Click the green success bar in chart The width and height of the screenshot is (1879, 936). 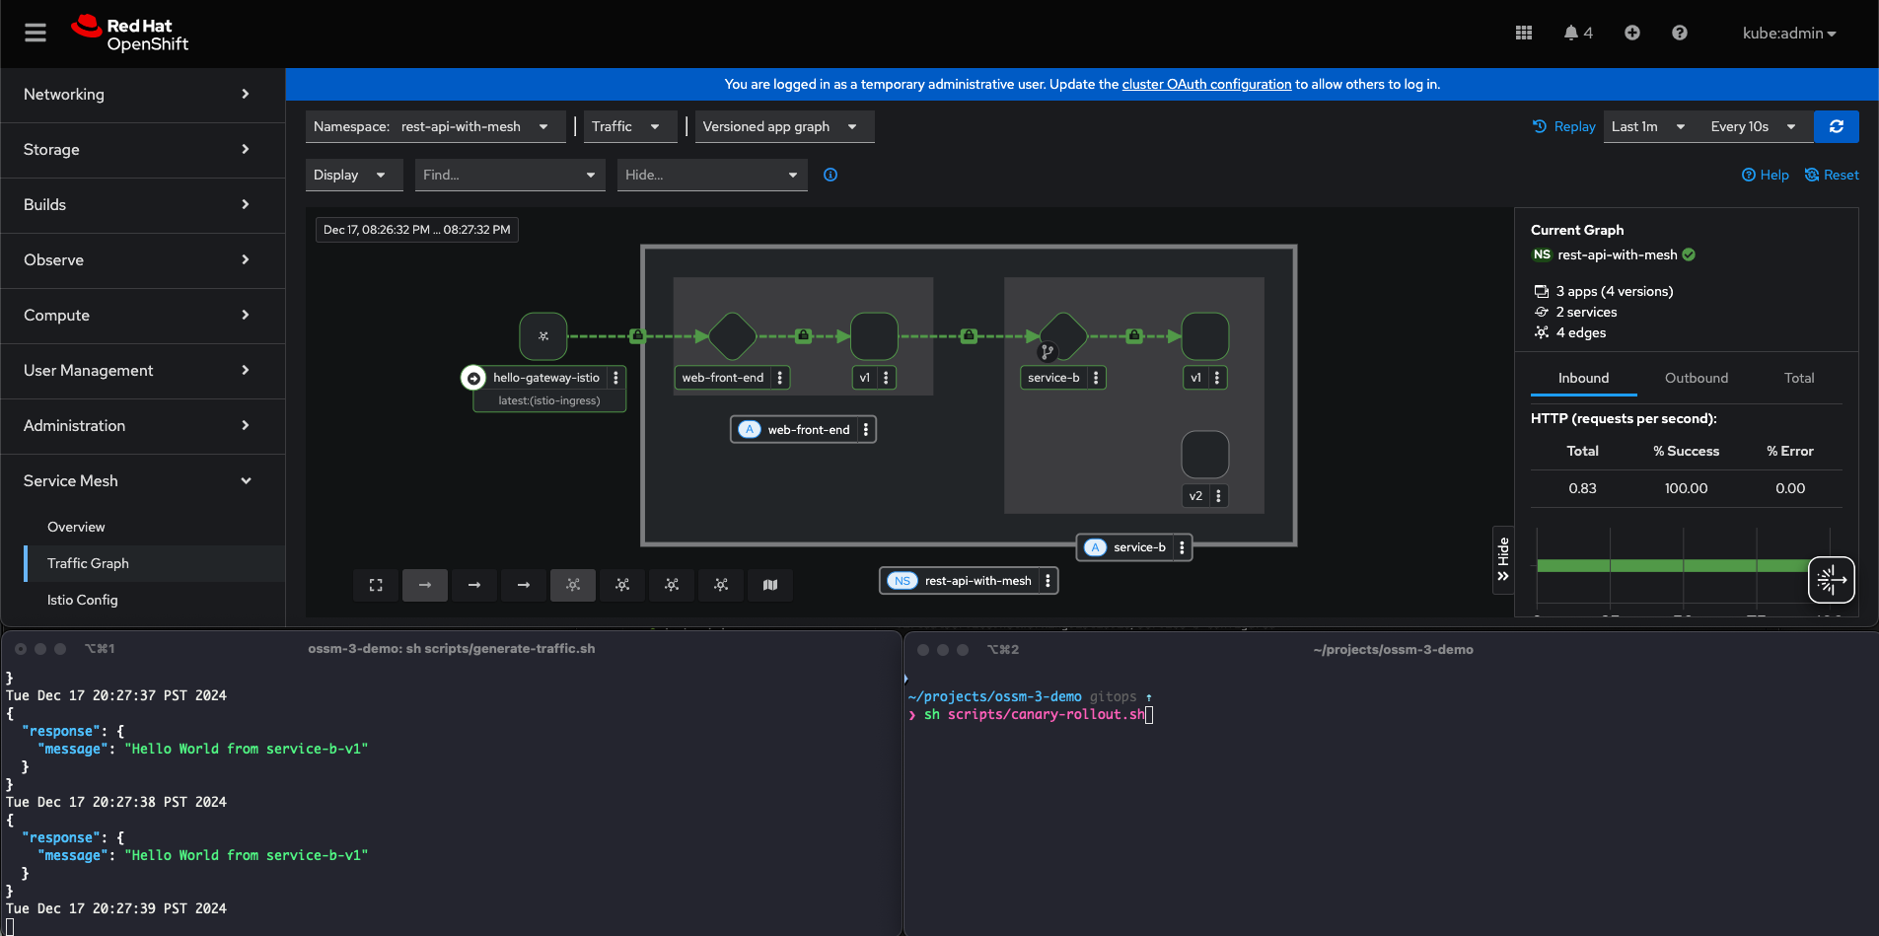tap(1673, 565)
